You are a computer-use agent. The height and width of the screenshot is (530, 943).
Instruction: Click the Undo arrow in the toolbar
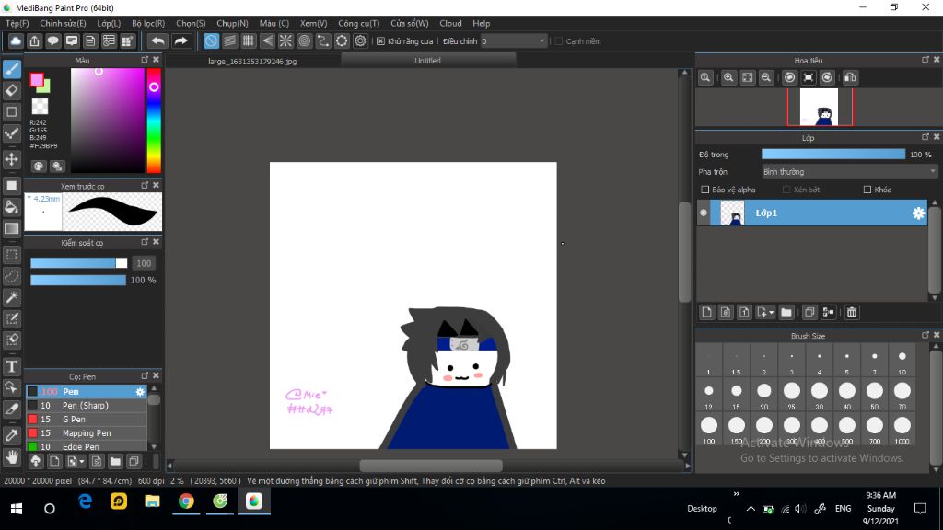tap(157, 40)
